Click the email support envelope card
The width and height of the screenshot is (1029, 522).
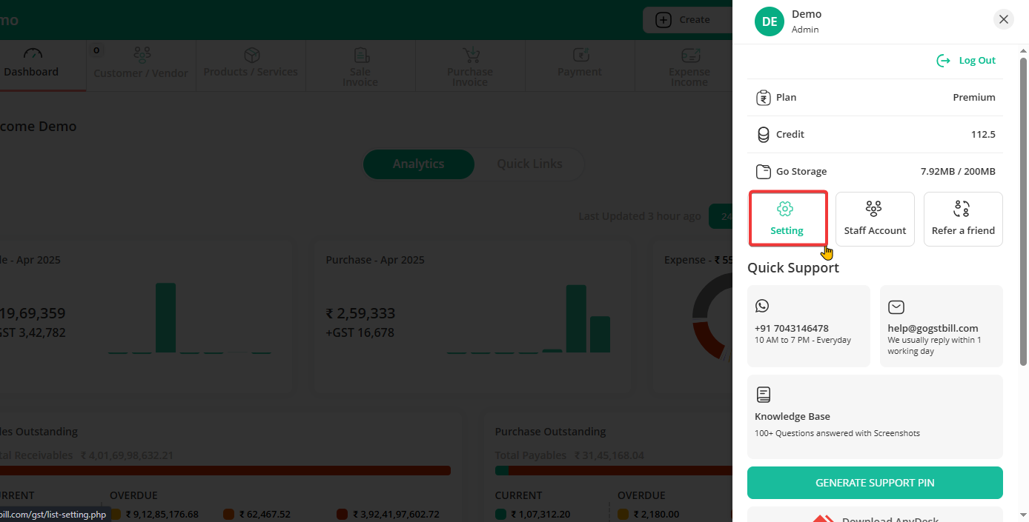tap(941, 326)
